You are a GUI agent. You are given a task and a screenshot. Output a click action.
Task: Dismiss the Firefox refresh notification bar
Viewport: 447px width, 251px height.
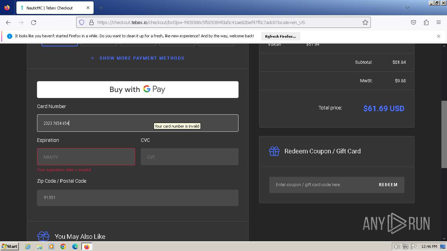[x=439, y=36]
